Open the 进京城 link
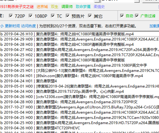Viewport: 159px width, 133px height. click(x=42, y=7)
